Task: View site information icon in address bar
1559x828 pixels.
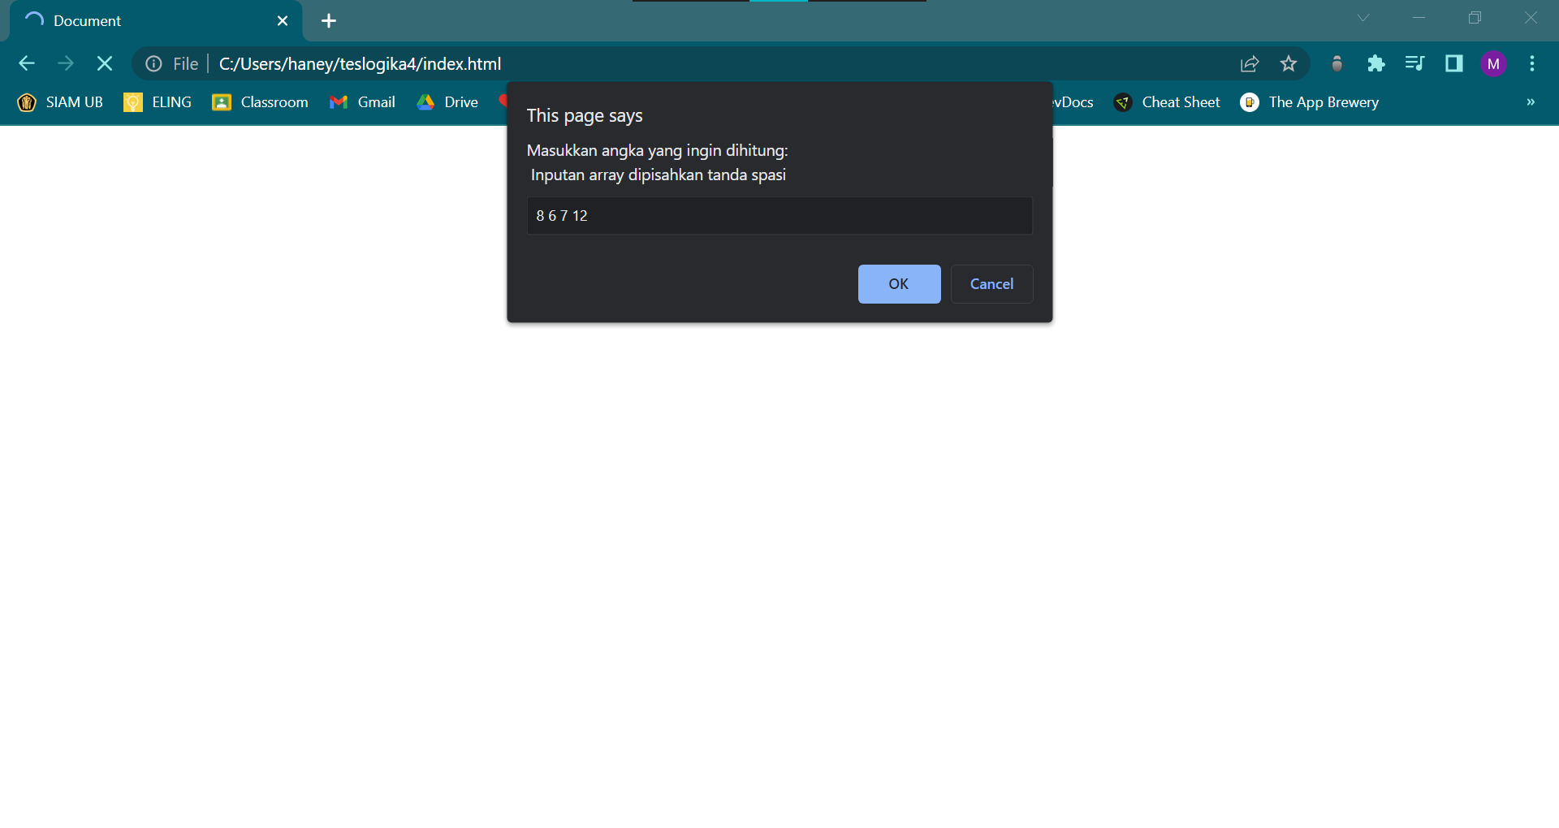Action: 153,63
